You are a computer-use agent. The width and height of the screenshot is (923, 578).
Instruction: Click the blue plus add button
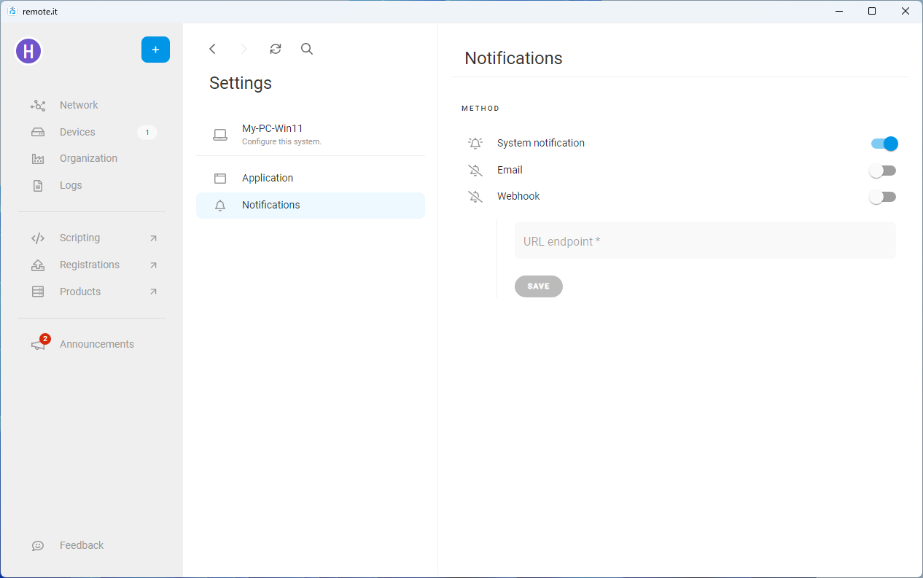[x=155, y=50]
